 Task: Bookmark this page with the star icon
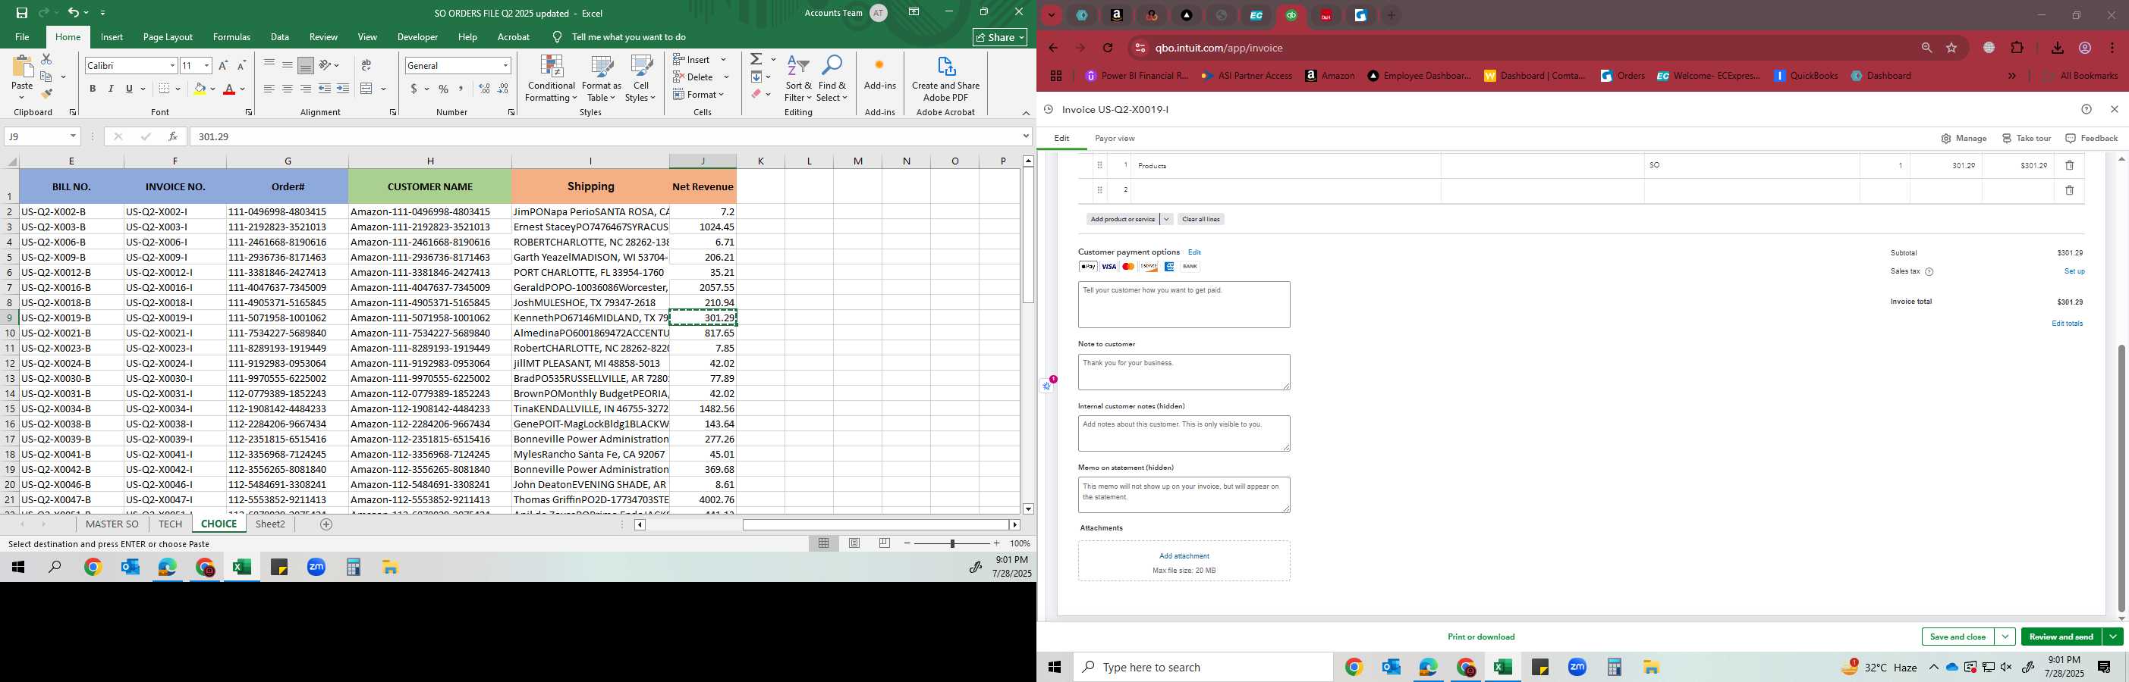tap(1952, 48)
